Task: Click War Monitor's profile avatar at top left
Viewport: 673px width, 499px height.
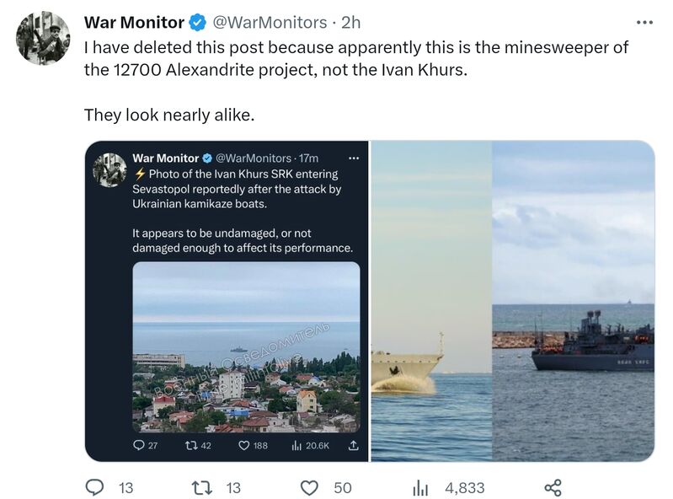Action: (x=44, y=37)
